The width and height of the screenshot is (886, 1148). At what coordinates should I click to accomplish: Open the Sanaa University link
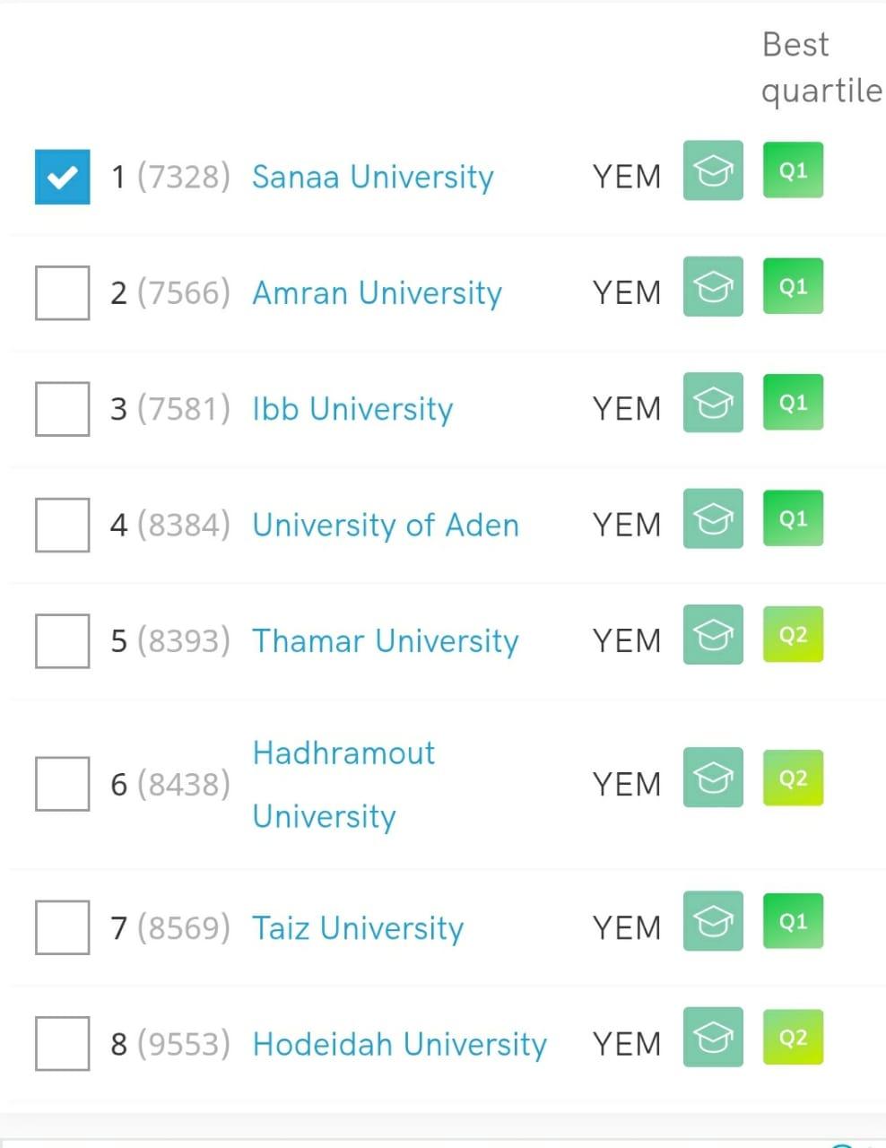[373, 177]
